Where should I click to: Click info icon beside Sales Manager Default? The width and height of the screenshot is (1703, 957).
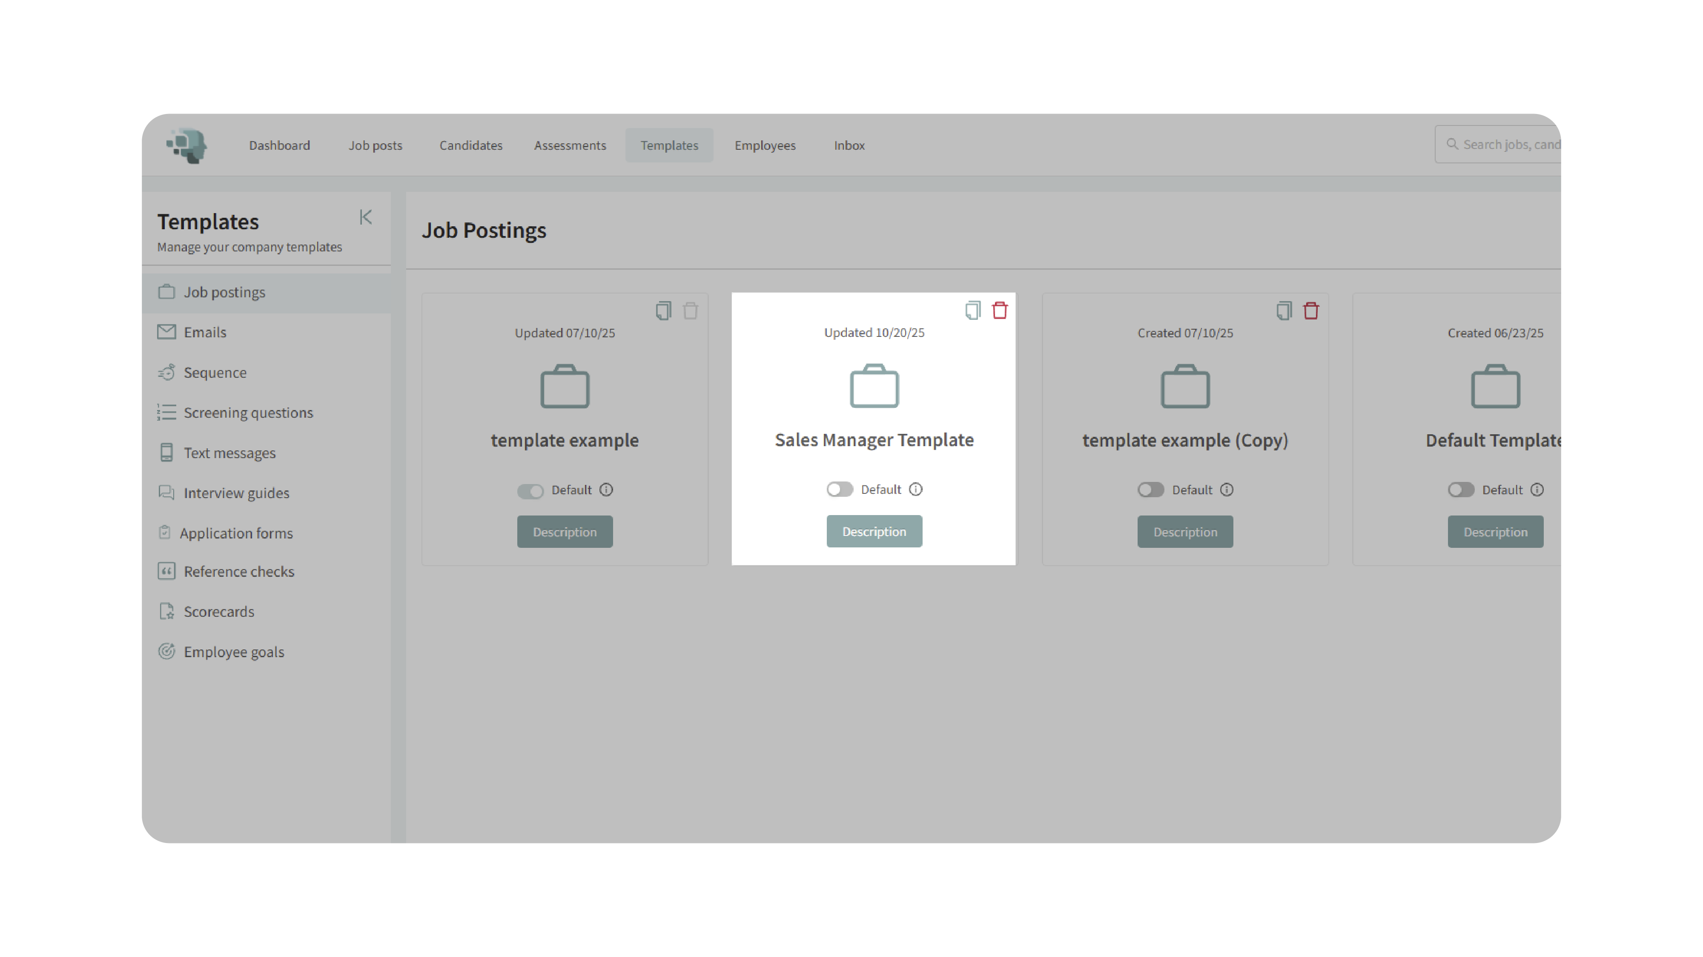916,490
